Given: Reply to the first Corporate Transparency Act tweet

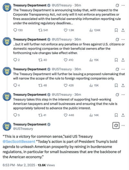Looking at the screenshot, I should pos(18,30).
